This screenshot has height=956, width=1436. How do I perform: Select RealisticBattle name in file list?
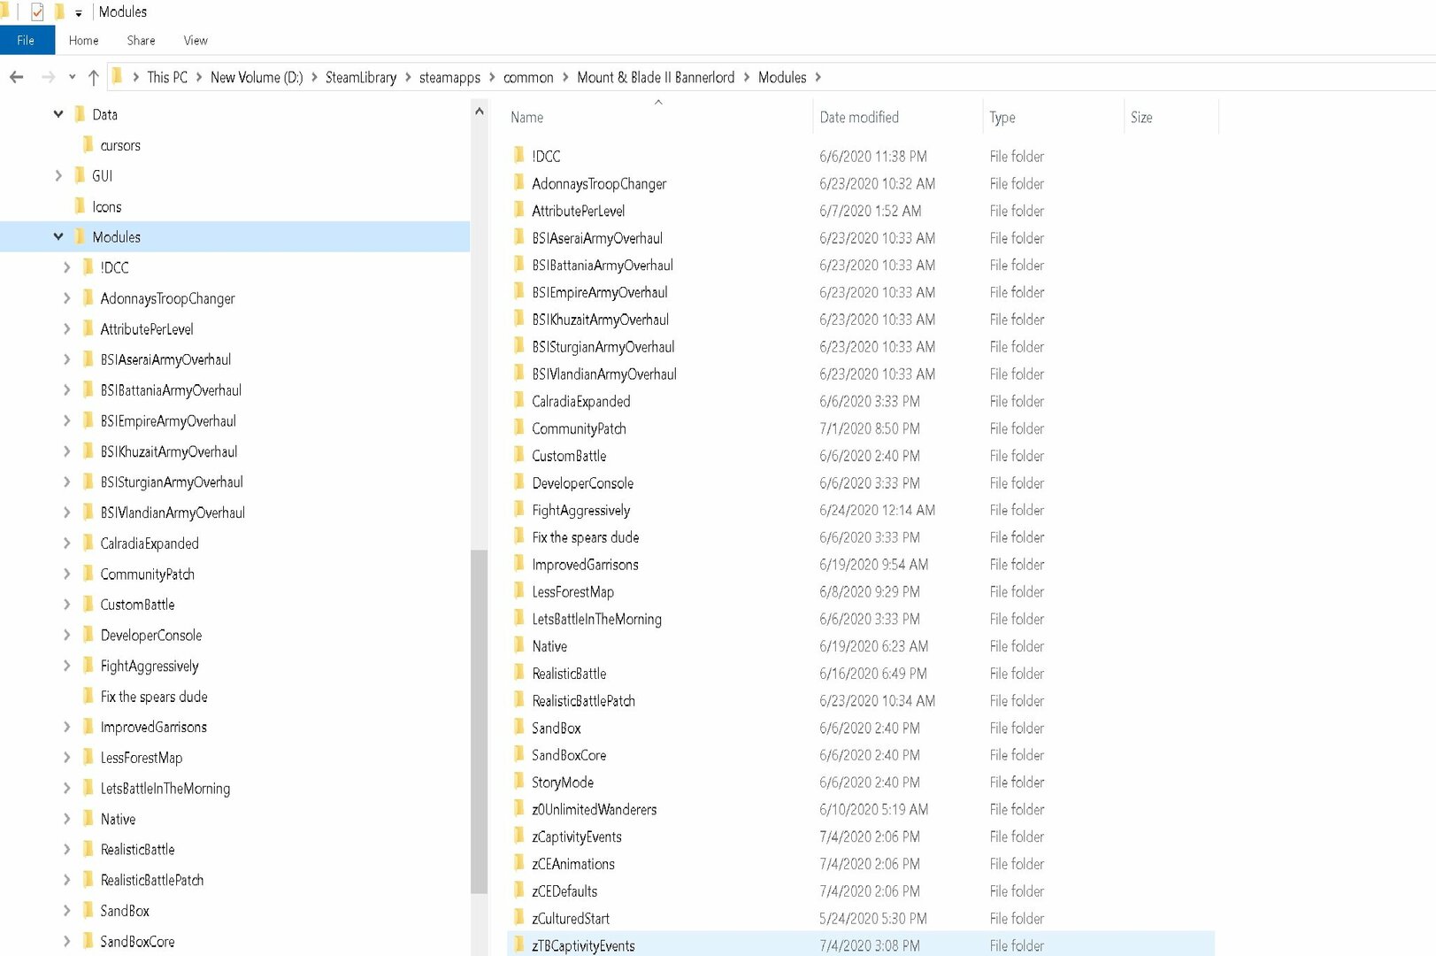(569, 673)
